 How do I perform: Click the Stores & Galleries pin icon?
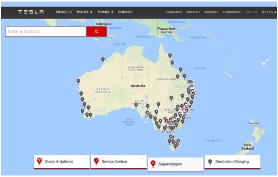click(x=39, y=161)
